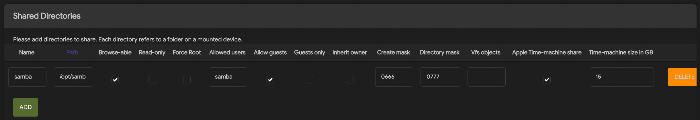Click the Create mask field 0666

pyautogui.click(x=394, y=77)
